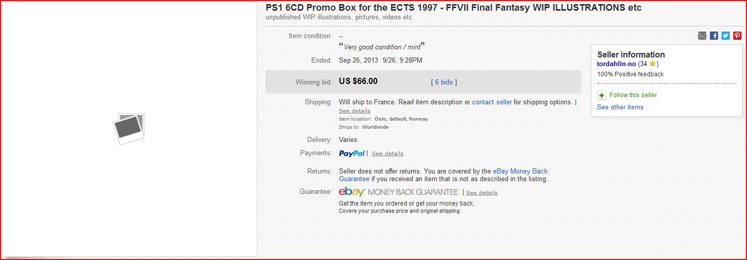Open the placeholder item photo
747x260 pixels.
[129, 129]
